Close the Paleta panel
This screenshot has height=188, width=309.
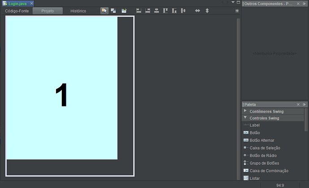coord(298,105)
